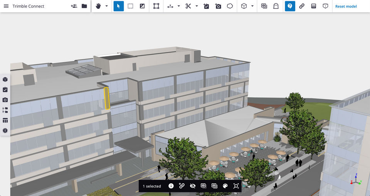Viewport: 370px width, 196px height.
Task: Click the highlighted yellow building element
Action: pos(107,98)
